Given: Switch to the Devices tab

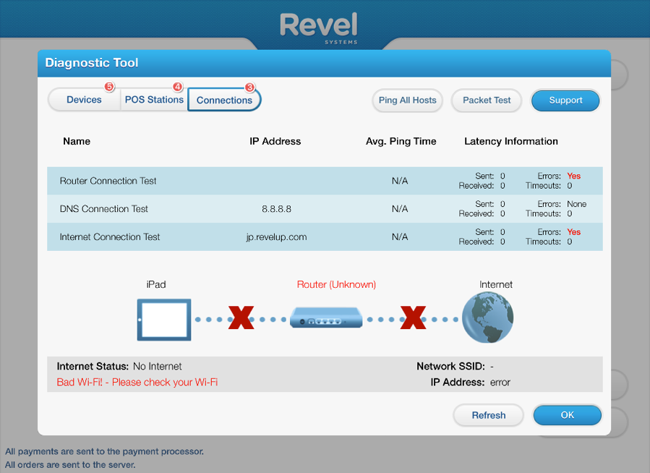Looking at the screenshot, I should (84, 100).
